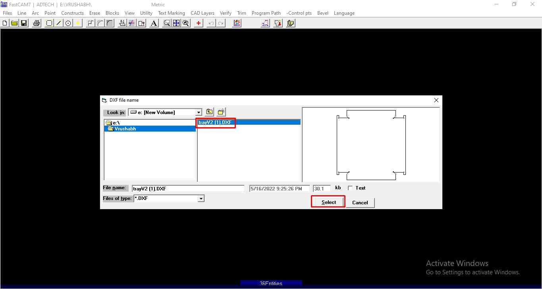Click the 30.1 kb file size field
This screenshot has width=542, height=289.
322,188
